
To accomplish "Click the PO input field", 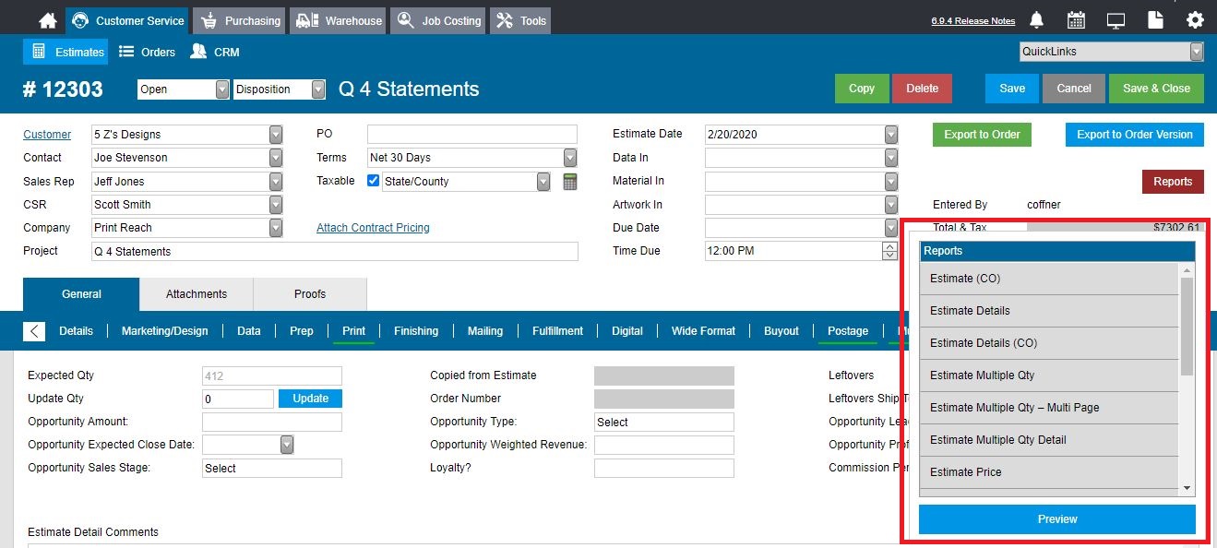I will tap(471, 135).
